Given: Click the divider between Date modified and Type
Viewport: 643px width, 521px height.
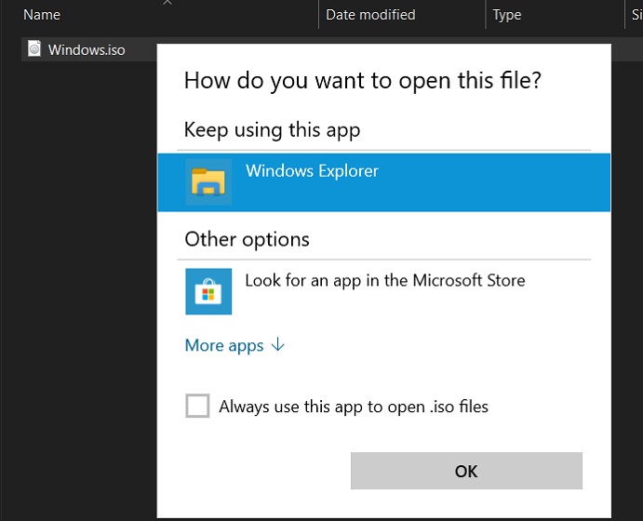Looking at the screenshot, I should [486, 15].
